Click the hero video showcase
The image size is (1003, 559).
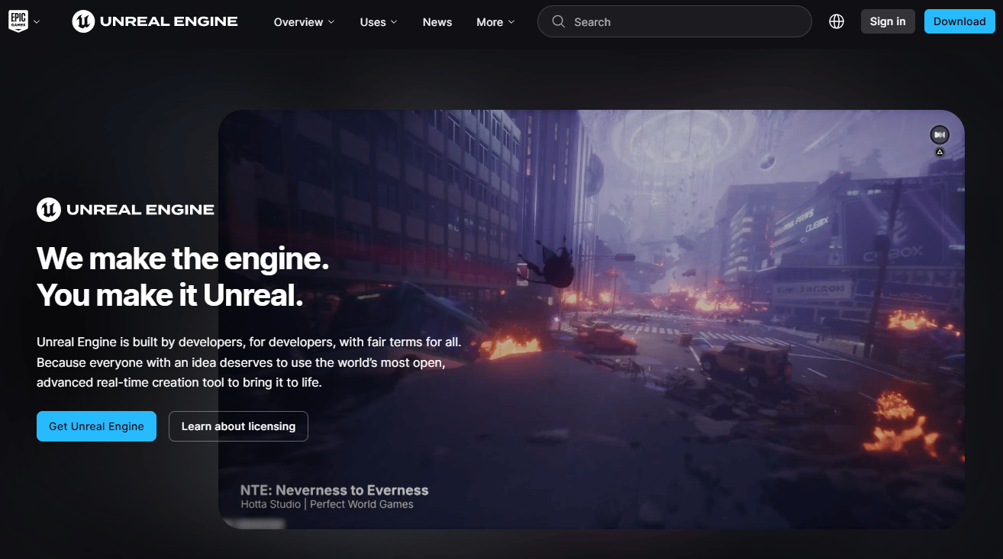point(592,320)
